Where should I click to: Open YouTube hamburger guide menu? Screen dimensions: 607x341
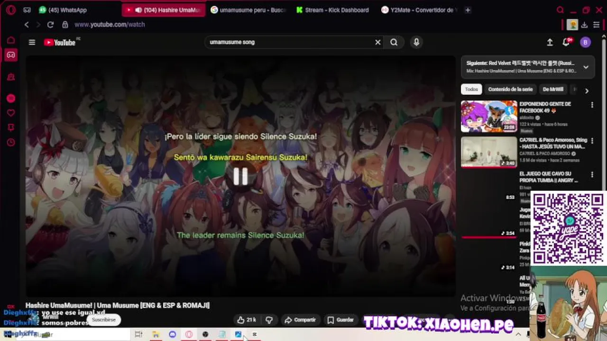pos(32,42)
